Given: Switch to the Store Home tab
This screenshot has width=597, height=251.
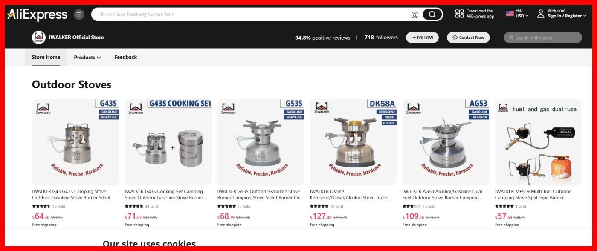Looking at the screenshot, I should (46, 57).
